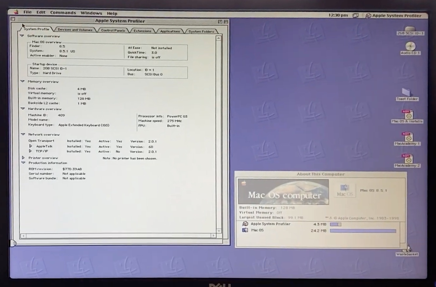Click the application switcher icon in menu bar

(x=368, y=16)
